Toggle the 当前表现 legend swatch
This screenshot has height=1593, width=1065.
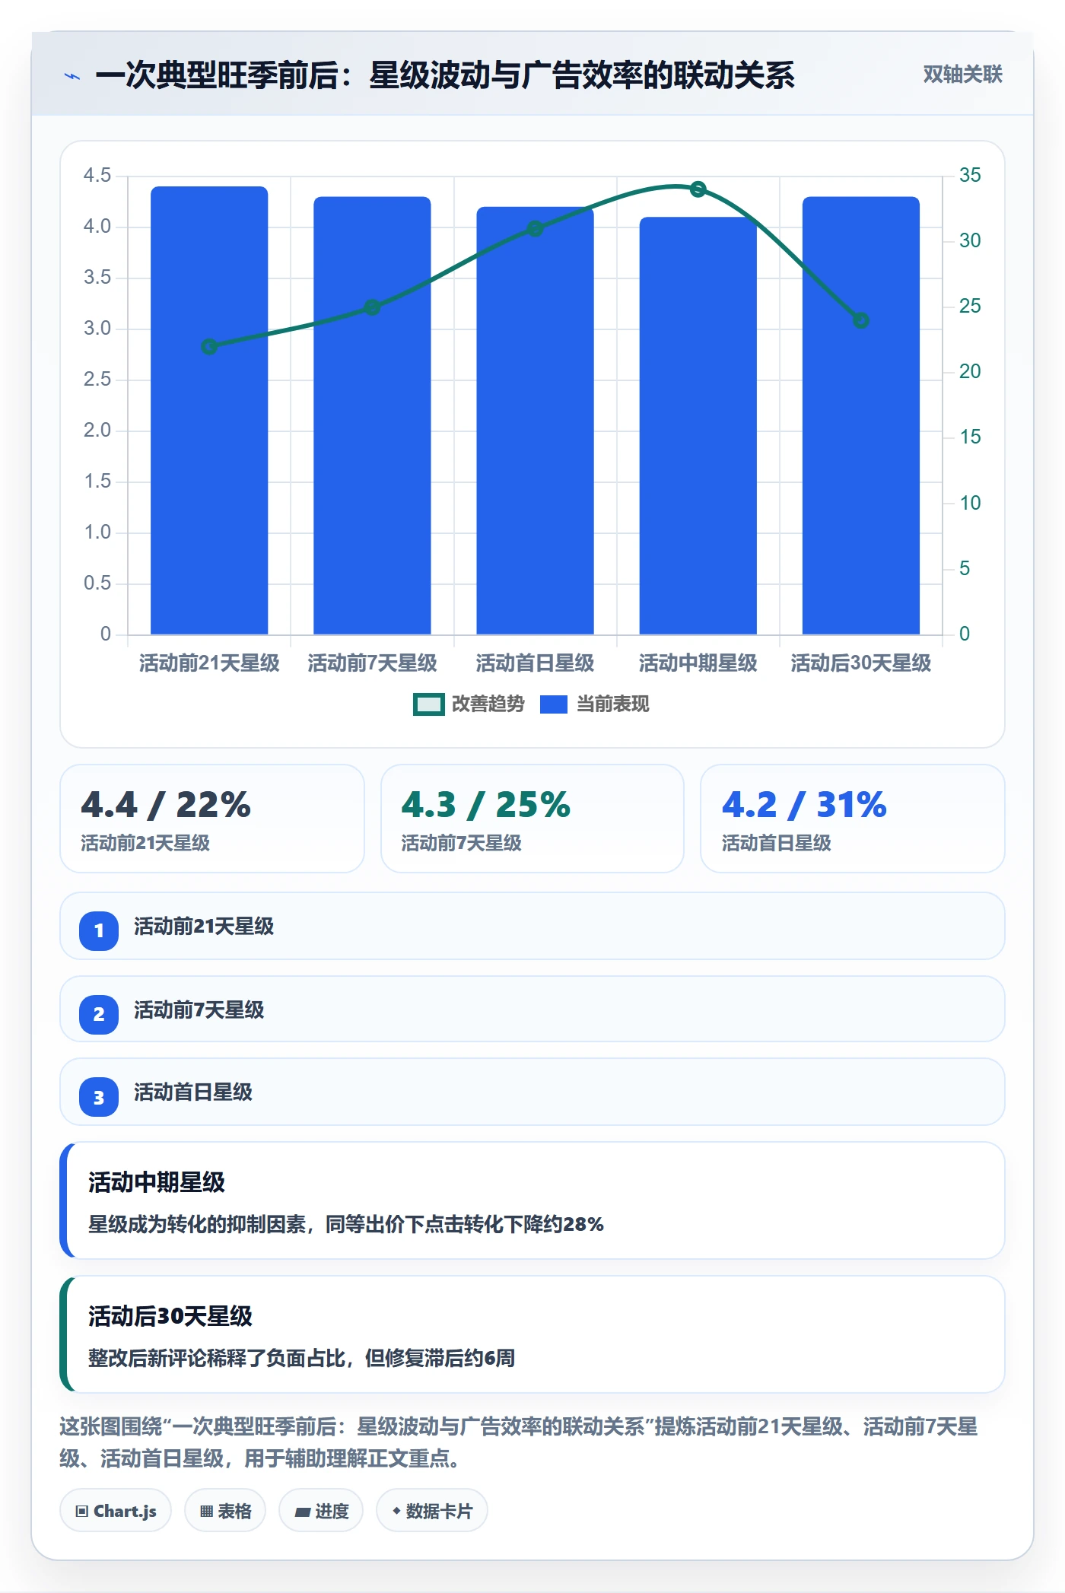coord(554,704)
